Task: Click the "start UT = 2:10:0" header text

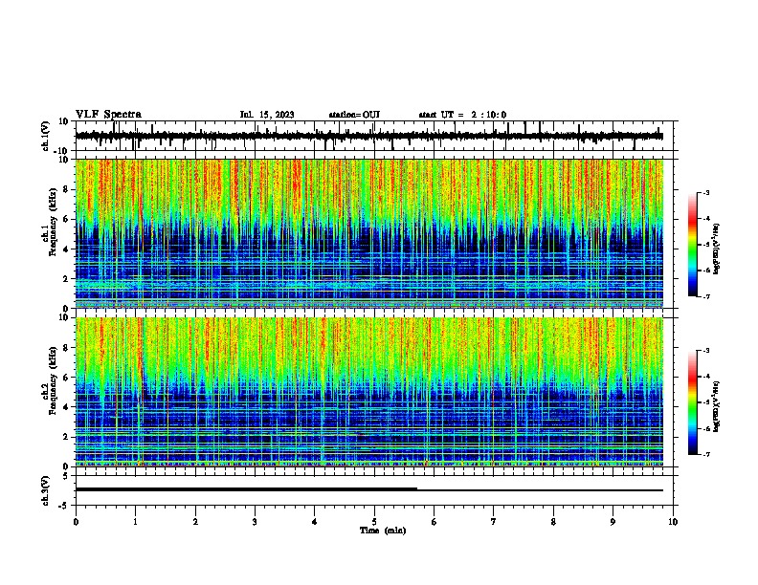Action: (462, 115)
